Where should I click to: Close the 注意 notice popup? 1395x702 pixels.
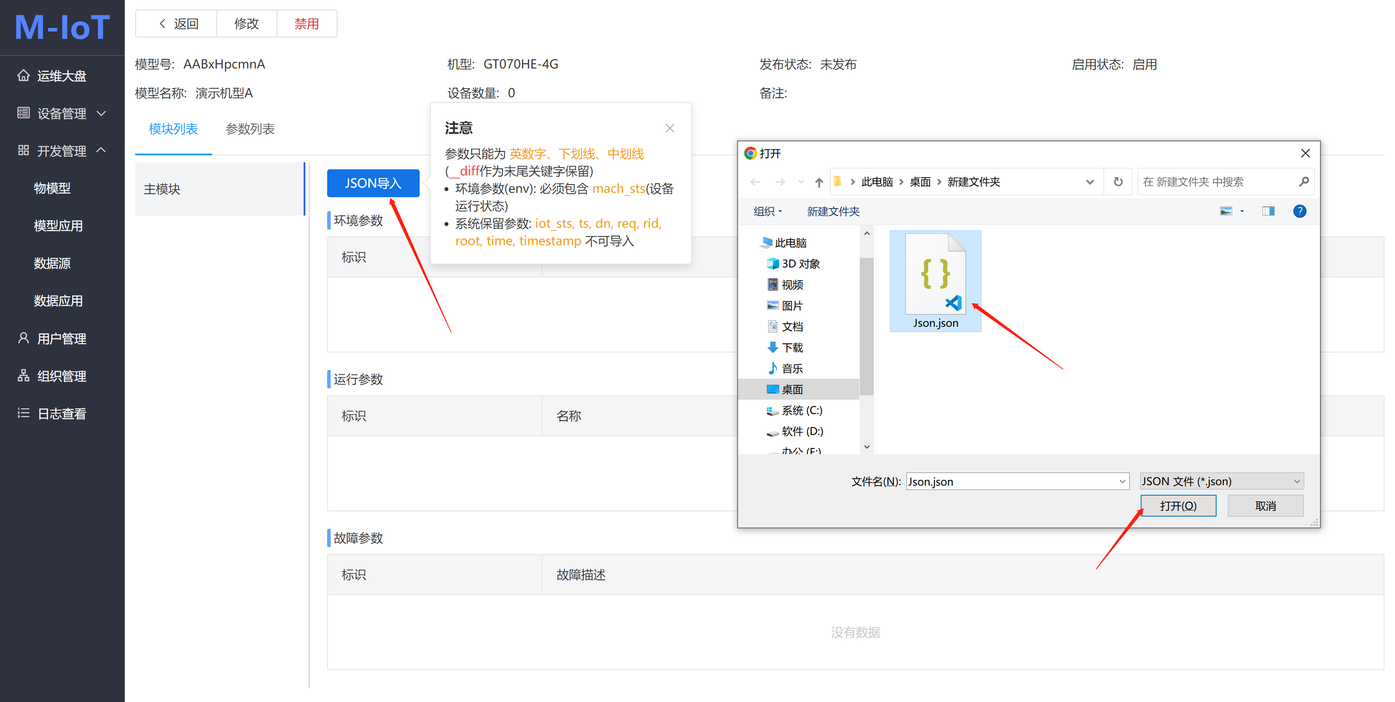click(x=670, y=128)
